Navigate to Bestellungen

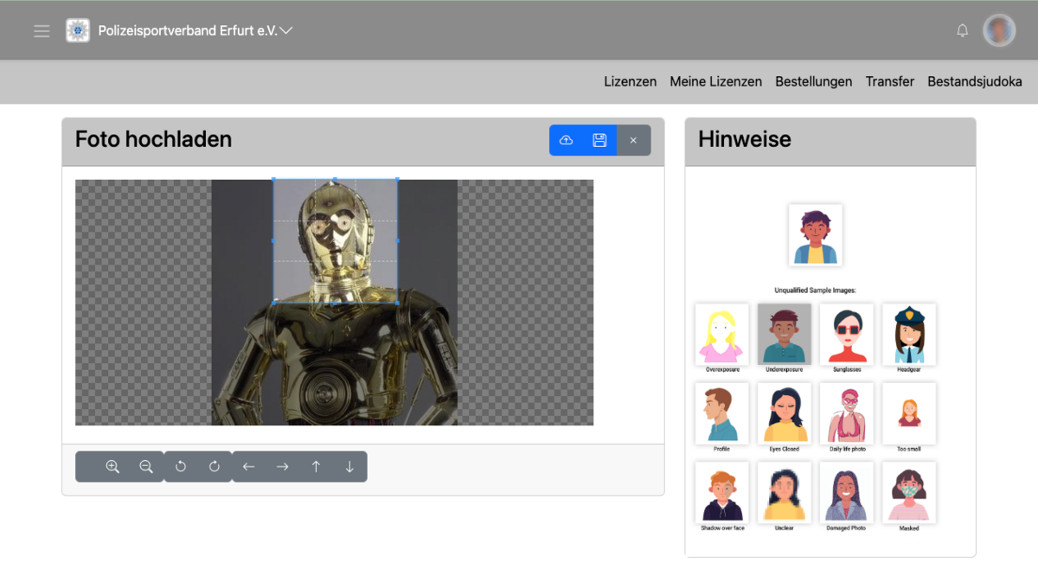tap(813, 81)
